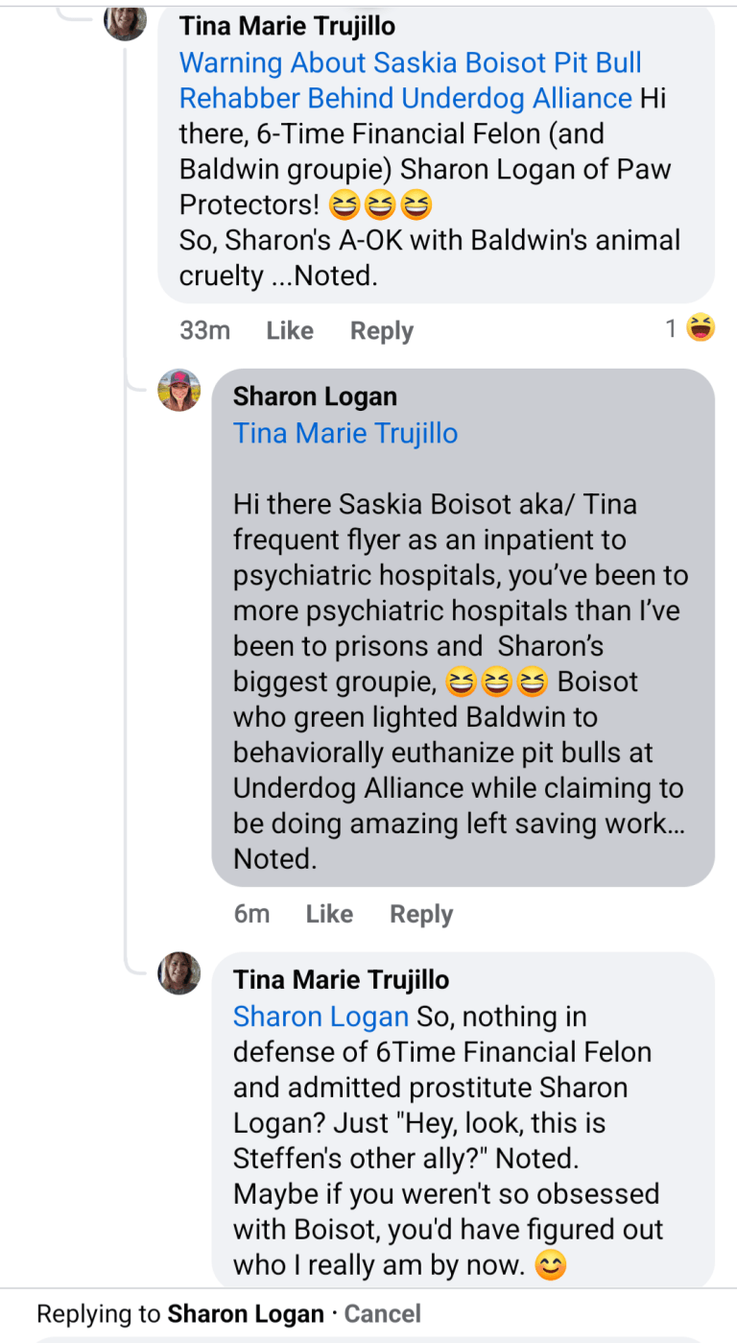Reply to the comment posted 33m ago
The height and width of the screenshot is (1343, 737).
point(381,331)
